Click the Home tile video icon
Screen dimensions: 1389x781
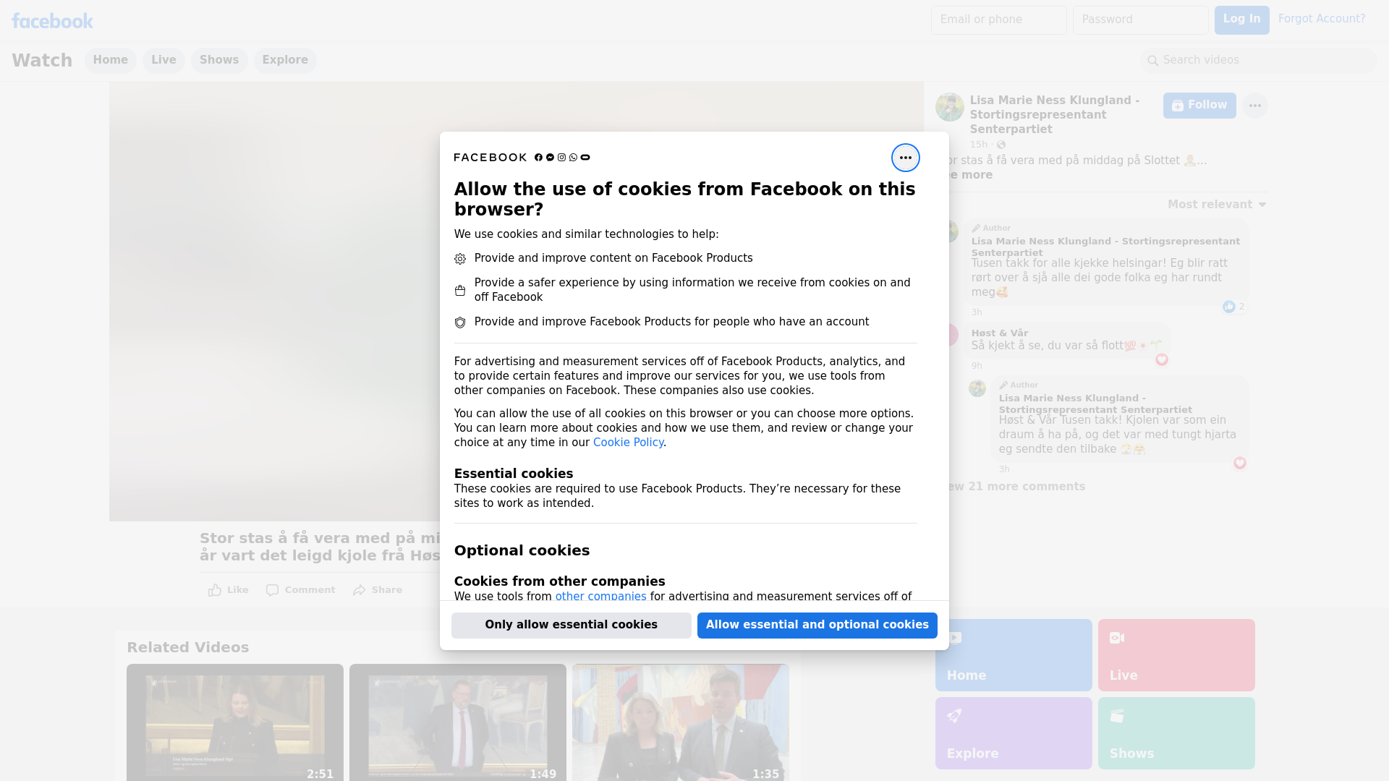tap(955, 638)
